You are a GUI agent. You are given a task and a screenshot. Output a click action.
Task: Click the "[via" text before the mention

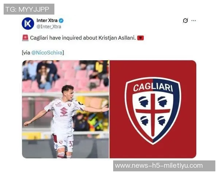click(26, 52)
